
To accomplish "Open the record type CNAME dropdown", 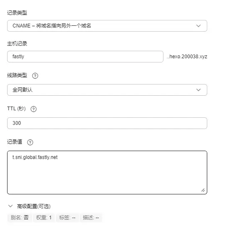I will pos(107,26).
